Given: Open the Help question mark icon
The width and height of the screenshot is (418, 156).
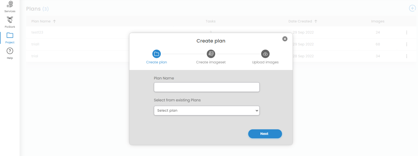Looking at the screenshot, I should [10, 51].
